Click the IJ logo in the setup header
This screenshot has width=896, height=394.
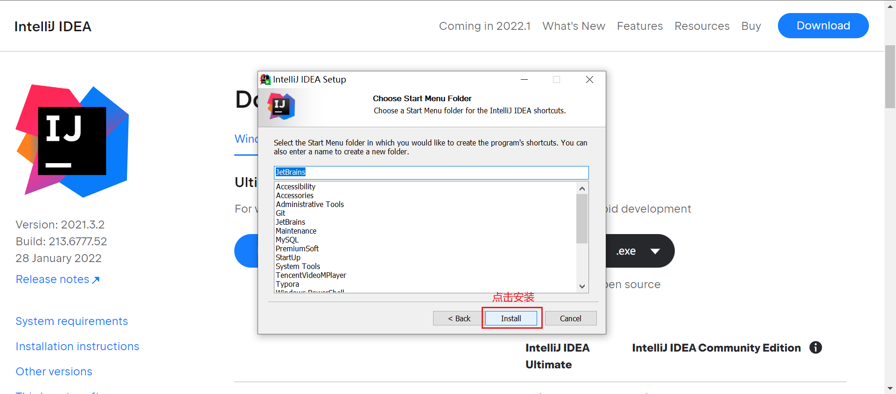tap(281, 106)
